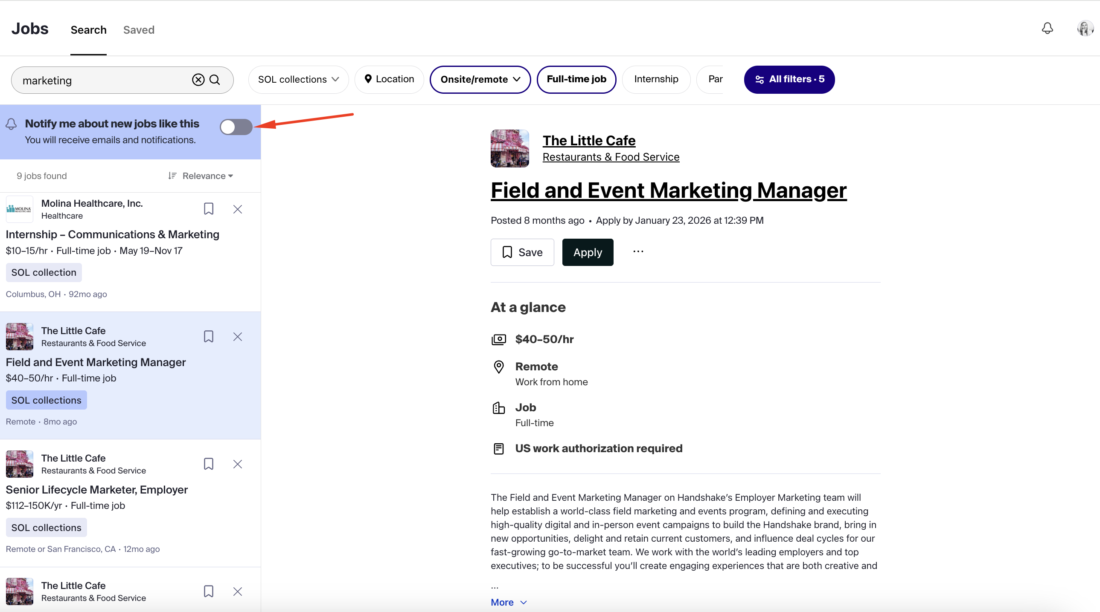Viewport: 1100px width, 612px height.
Task: Open the Location filter
Action: click(389, 79)
